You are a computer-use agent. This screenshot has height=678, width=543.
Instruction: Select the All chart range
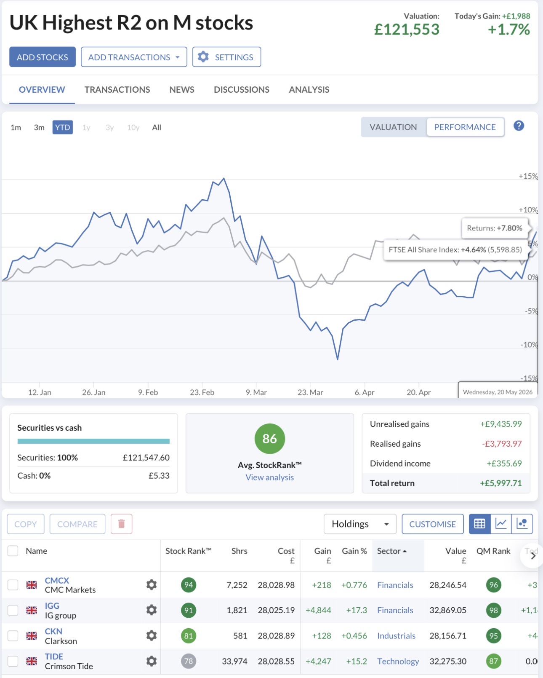click(x=157, y=127)
